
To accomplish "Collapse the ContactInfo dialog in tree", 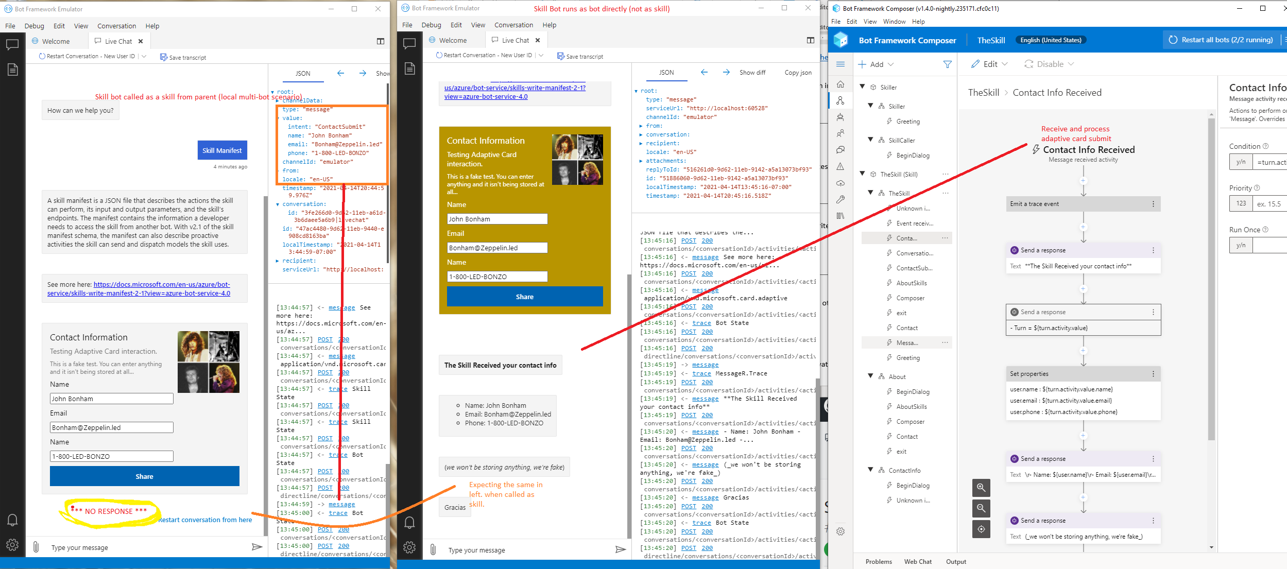I will 871,470.
